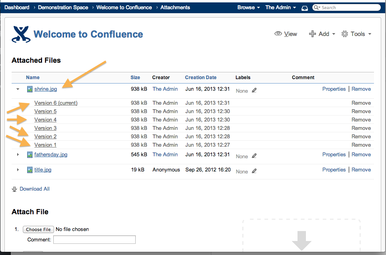Screen dimensions: 386x255
Task: Click the Confluence logo icon
Action: 21,34
